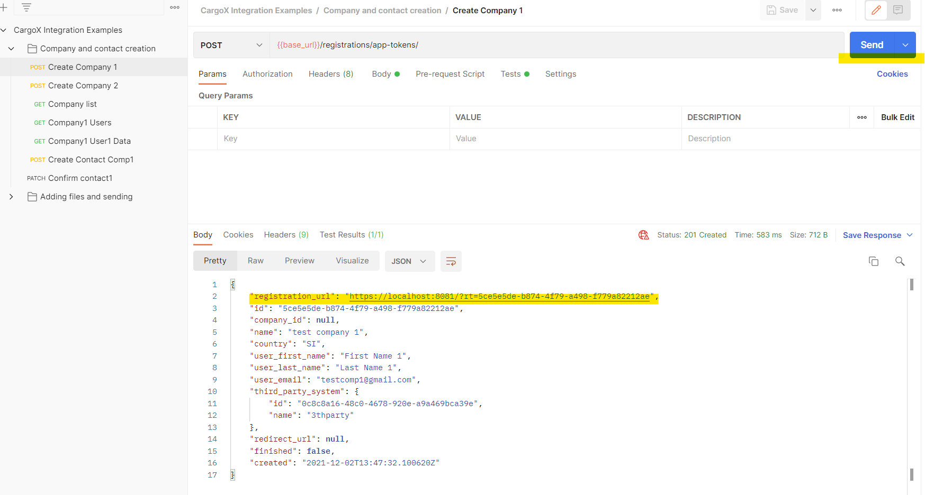This screenshot has width=925, height=495.
Task: Open the sidebar three-dots options menu
Action: pos(175,7)
